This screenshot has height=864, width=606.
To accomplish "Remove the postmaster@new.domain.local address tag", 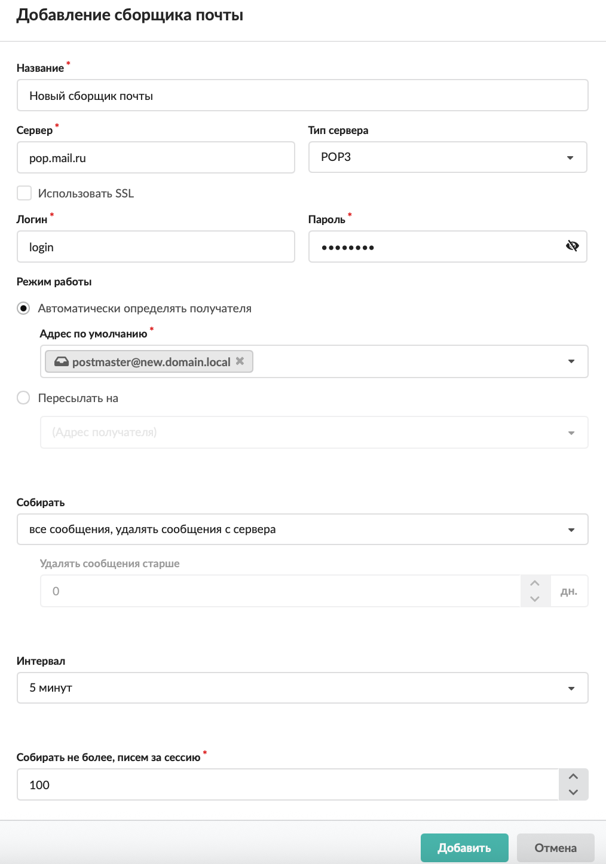I will pos(240,361).
